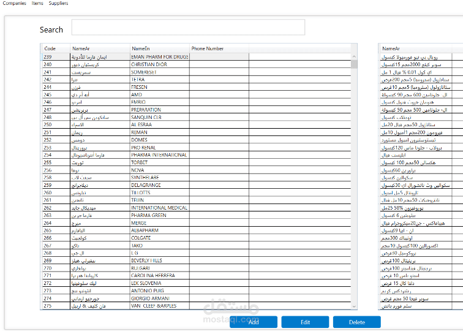This screenshot has height=331, width=463.
Task: Select the EMAN PHARM FOR DRUGS row
Action: coord(197,57)
